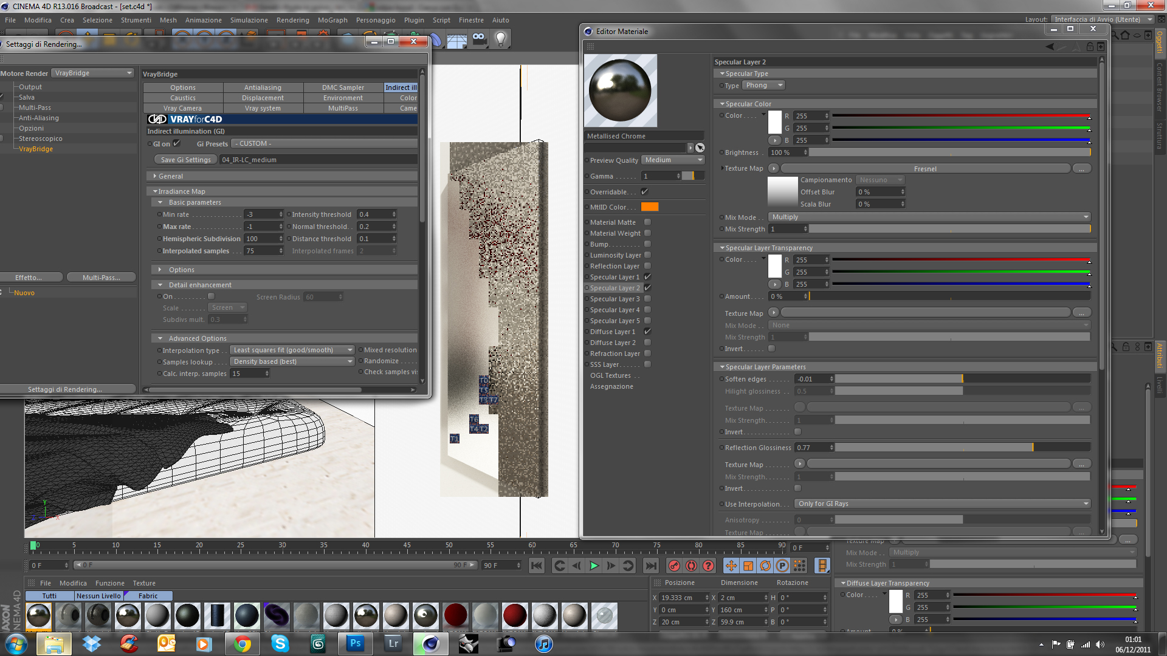
Task: Go to end of animation
Action: pos(650,566)
